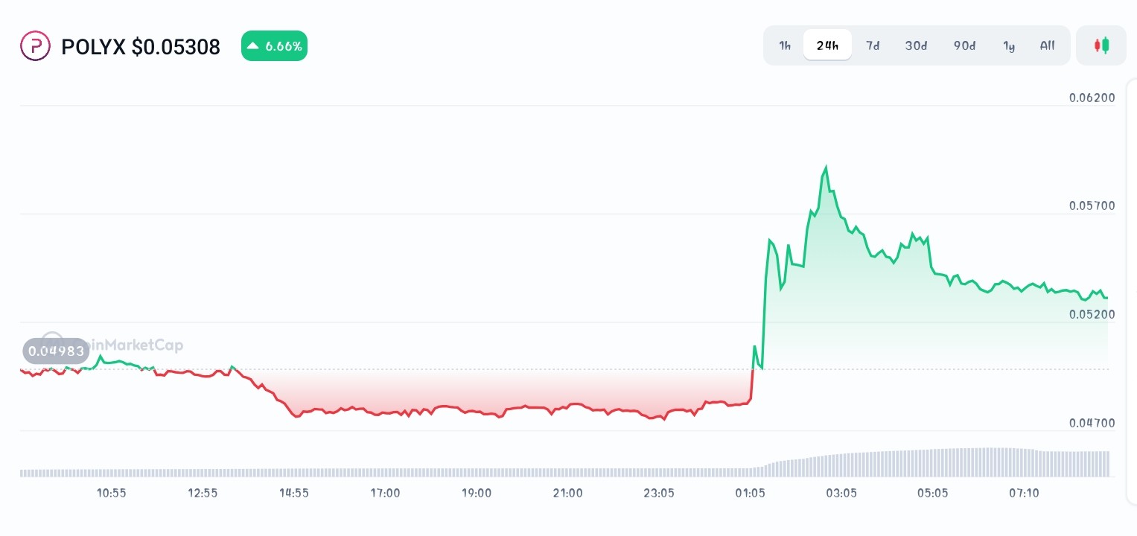Click the 23:05 time axis label

click(659, 493)
